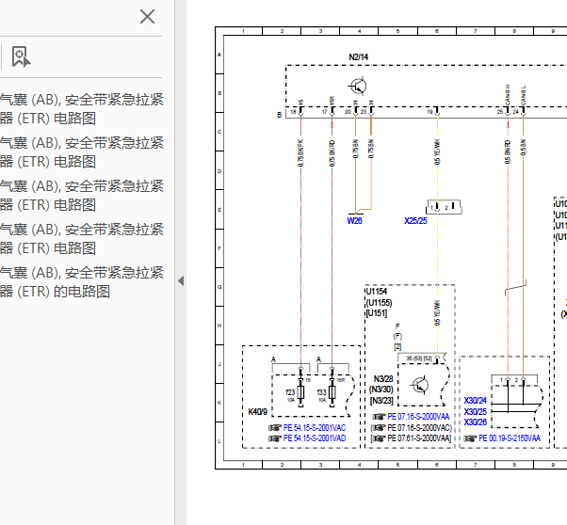The height and width of the screenshot is (525, 567).
Task: Click the N2/14 control unit label
Action: [x=358, y=57]
